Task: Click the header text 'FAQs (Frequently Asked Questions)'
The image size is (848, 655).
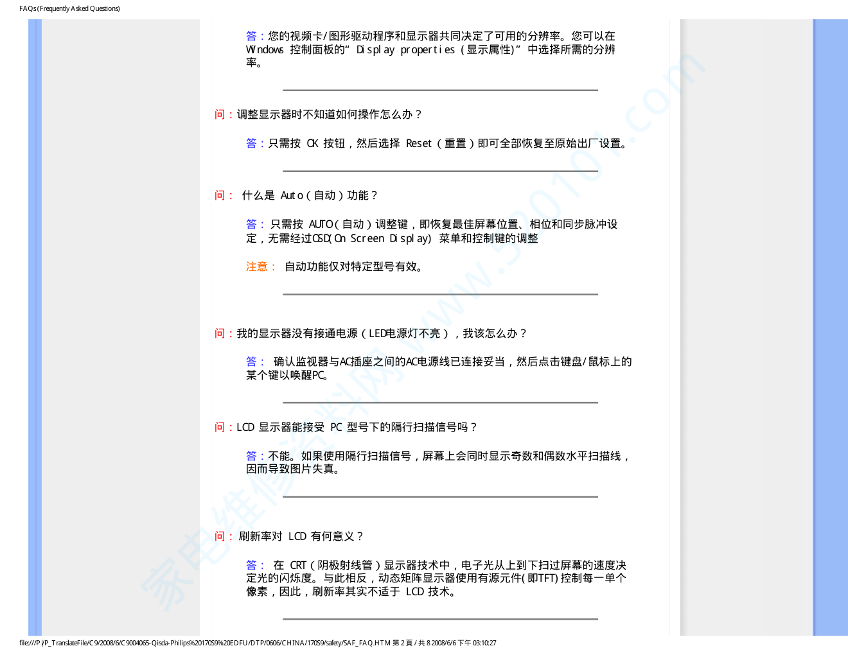Action: (x=69, y=8)
